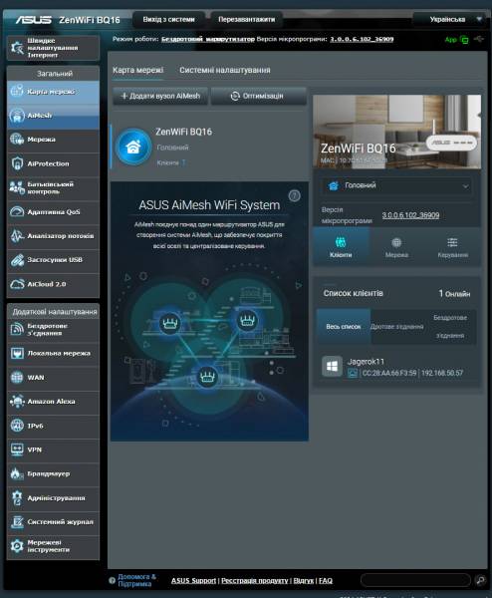Click the search magnifier icon at bottom
Screen dimensions: 492x598
pos(481,580)
